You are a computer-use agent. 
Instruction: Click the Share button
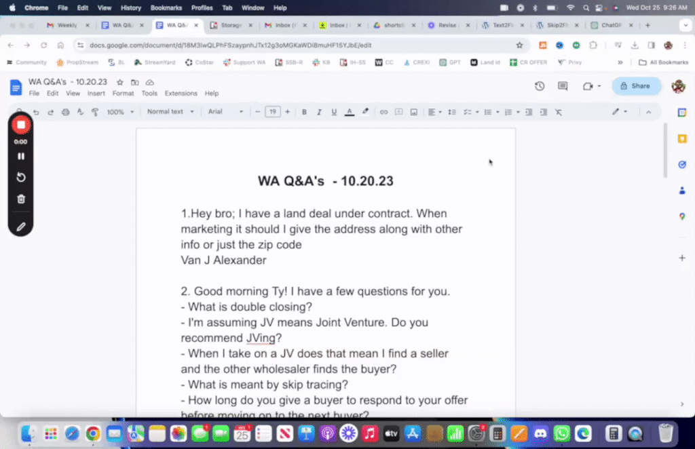coord(635,86)
